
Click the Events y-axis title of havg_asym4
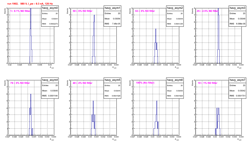point(5,83)
